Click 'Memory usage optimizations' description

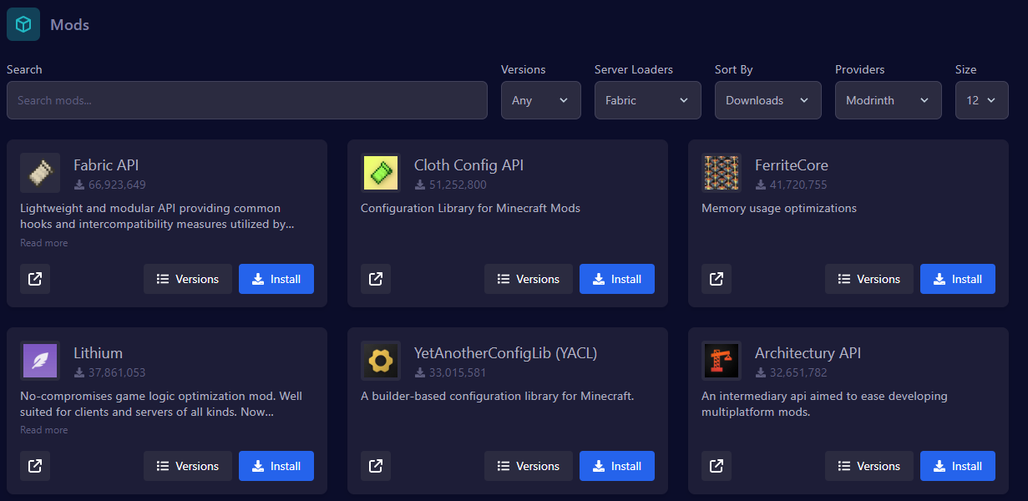click(779, 208)
